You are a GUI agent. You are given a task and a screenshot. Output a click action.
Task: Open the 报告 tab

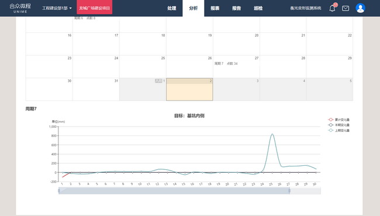click(237, 8)
